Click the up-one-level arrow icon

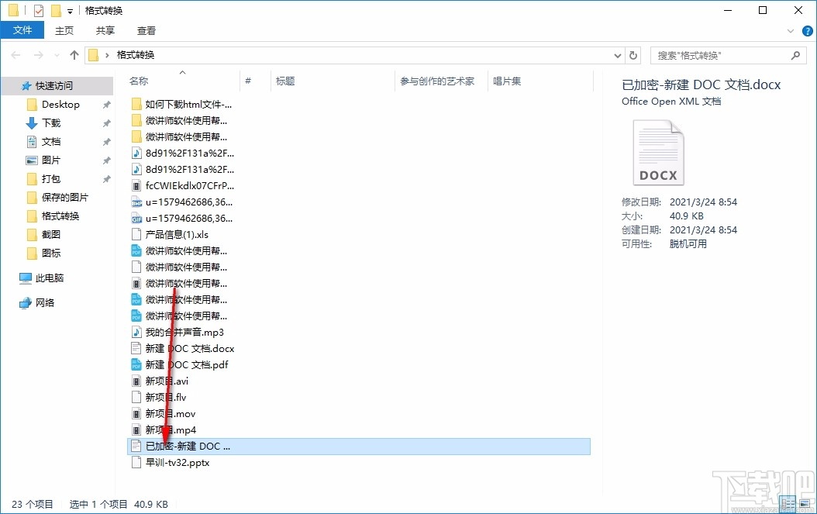pos(74,55)
